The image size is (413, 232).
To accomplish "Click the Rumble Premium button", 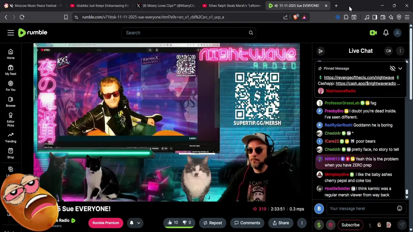I will 106,223.
